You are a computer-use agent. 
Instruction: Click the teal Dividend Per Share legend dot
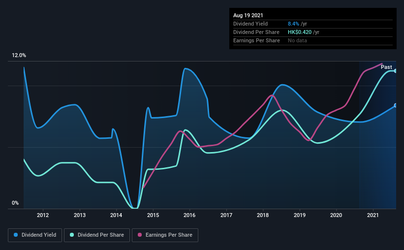tap(72, 235)
